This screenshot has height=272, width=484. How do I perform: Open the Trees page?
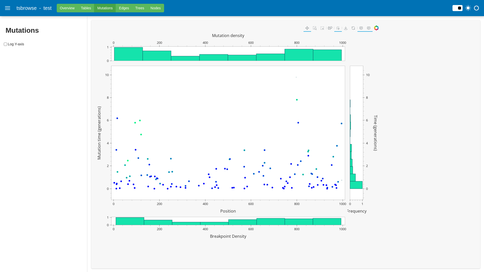click(x=140, y=8)
